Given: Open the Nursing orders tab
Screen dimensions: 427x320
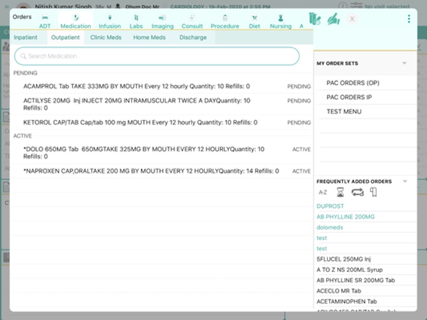Looking at the screenshot, I should pyautogui.click(x=281, y=22).
